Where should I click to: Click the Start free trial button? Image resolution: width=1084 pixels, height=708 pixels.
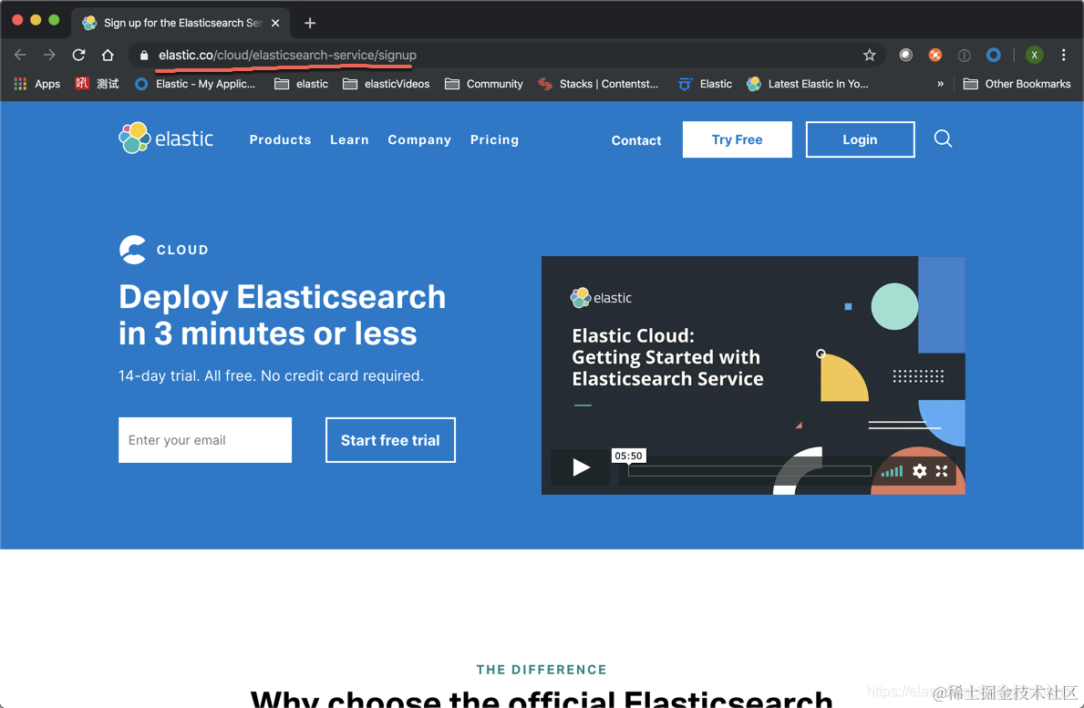390,440
